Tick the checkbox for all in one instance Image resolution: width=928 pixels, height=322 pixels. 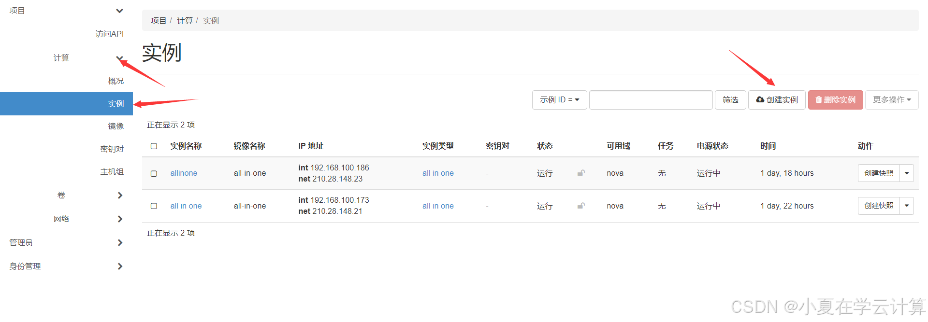point(154,206)
